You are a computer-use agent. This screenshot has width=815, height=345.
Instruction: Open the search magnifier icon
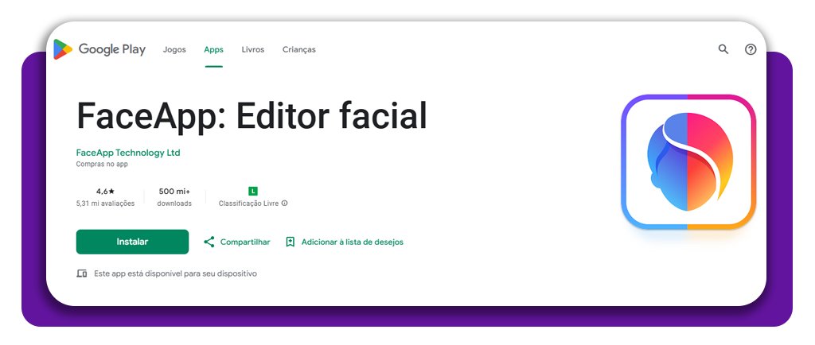pyautogui.click(x=723, y=49)
